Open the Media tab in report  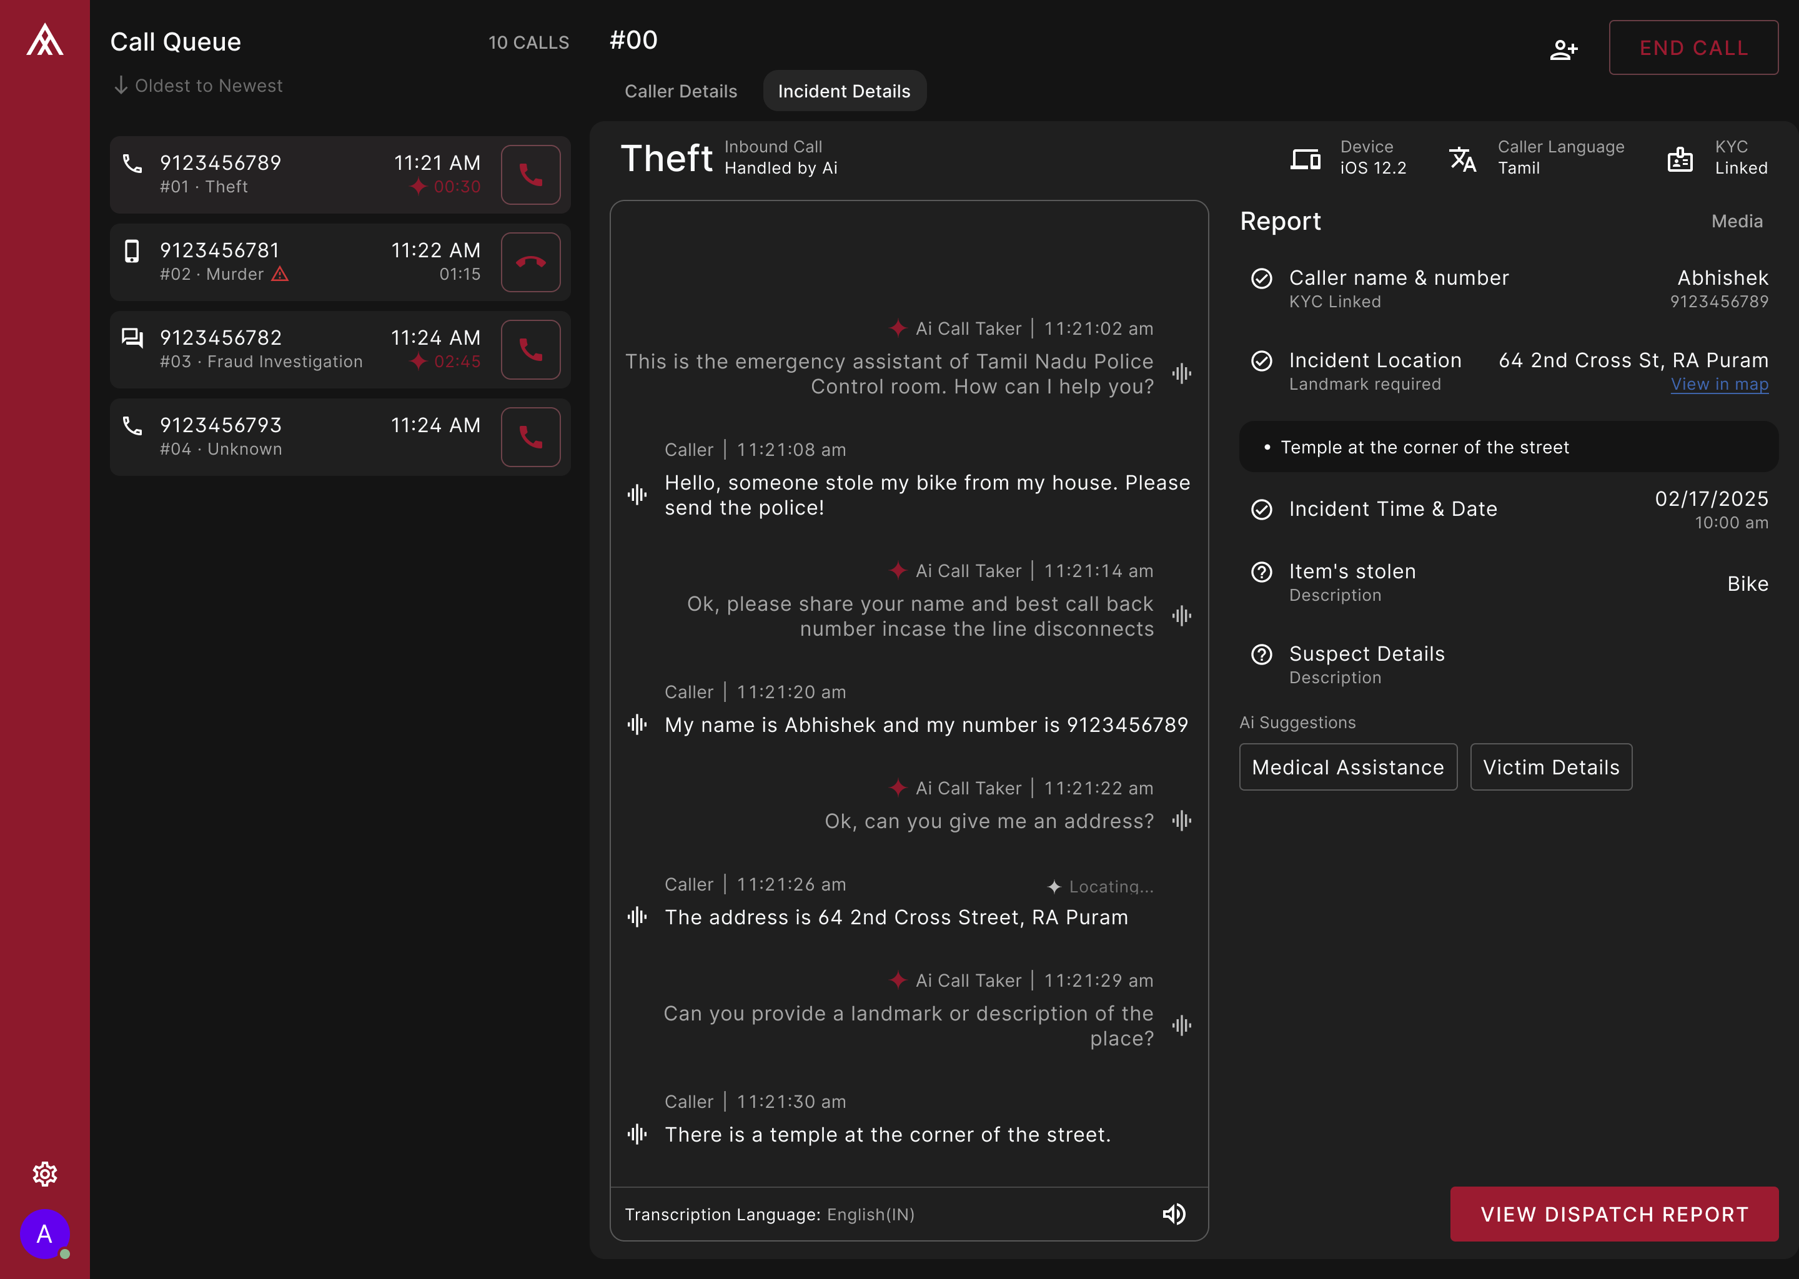[x=1736, y=221]
